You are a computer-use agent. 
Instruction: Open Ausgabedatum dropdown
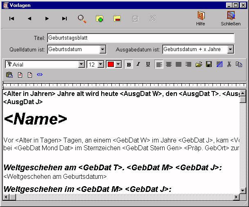(230, 49)
